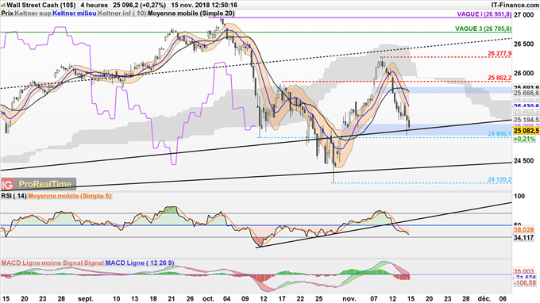
Task: Click the IG logo icon
Action: click(7, 184)
